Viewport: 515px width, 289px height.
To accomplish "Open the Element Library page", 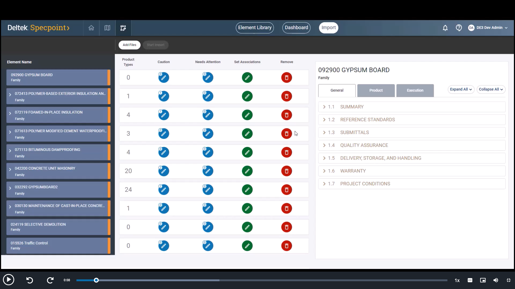I will pos(255,28).
